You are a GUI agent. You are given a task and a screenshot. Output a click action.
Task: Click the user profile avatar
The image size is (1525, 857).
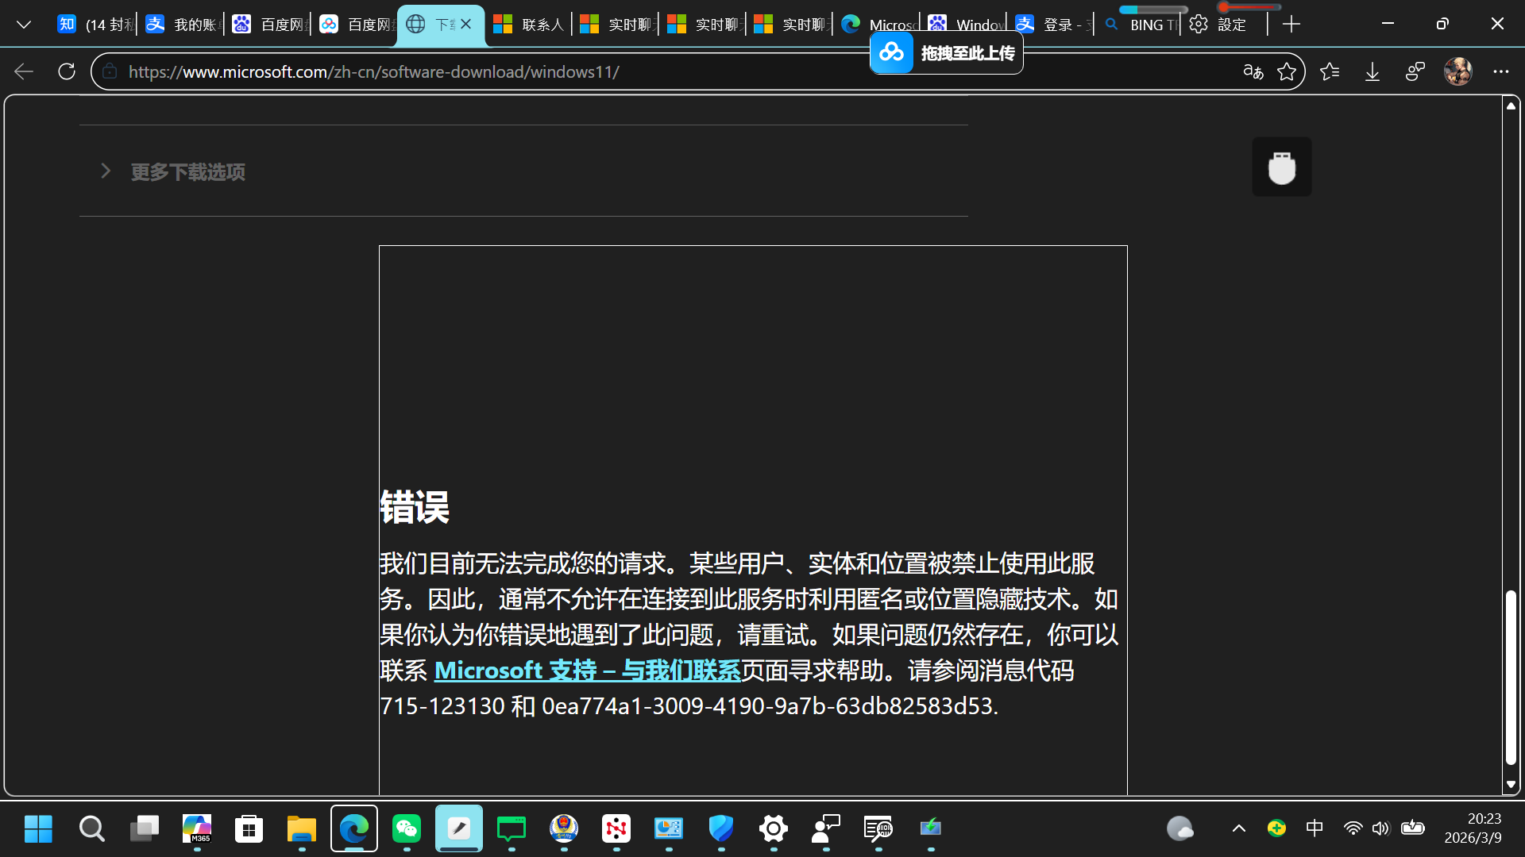1458,71
